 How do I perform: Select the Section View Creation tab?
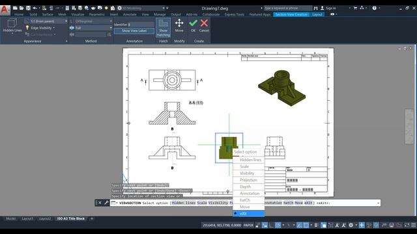point(291,14)
